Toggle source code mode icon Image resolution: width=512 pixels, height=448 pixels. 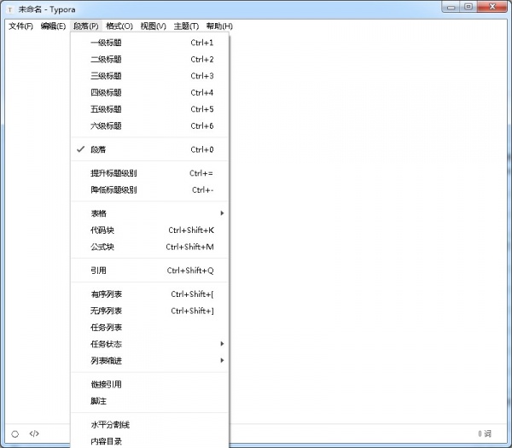click(34, 433)
